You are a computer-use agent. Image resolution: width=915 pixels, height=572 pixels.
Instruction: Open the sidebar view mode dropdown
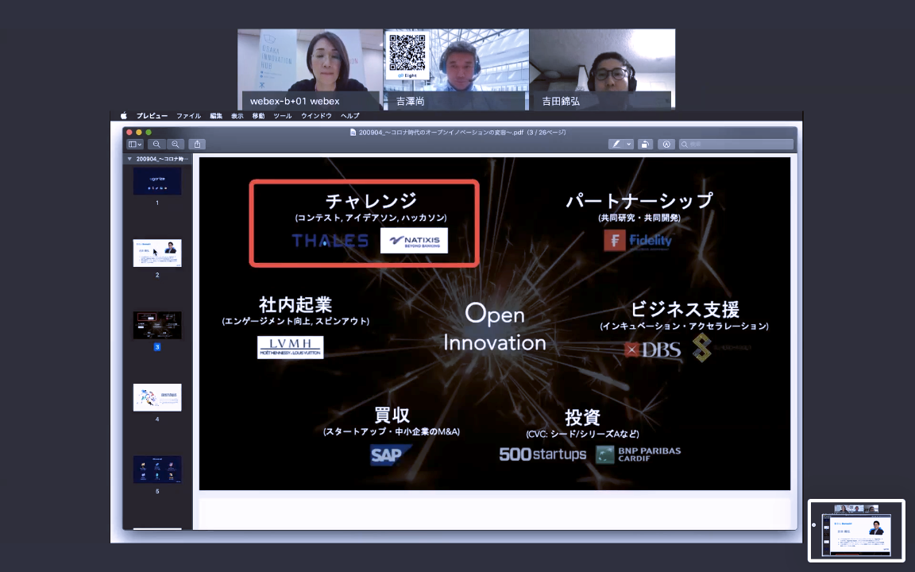click(x=135, y=144)
